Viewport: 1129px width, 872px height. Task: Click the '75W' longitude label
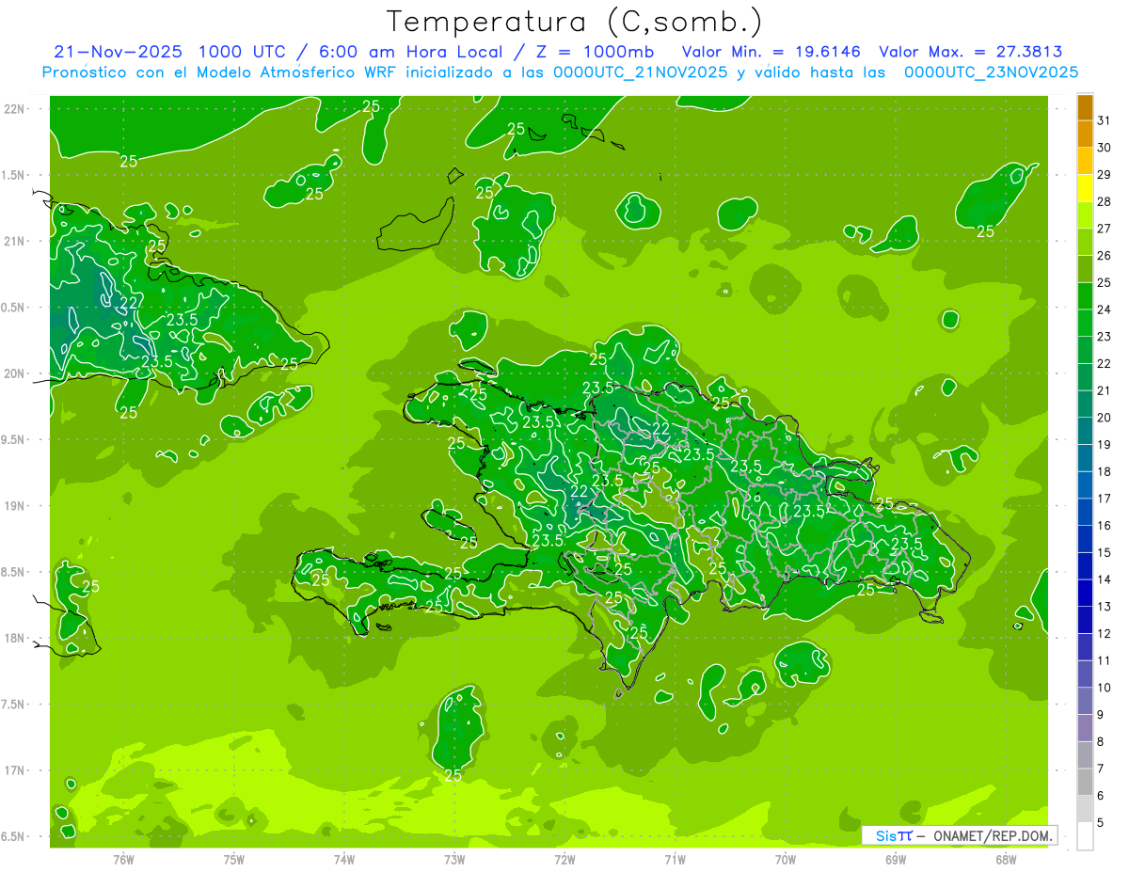[233, 860]
